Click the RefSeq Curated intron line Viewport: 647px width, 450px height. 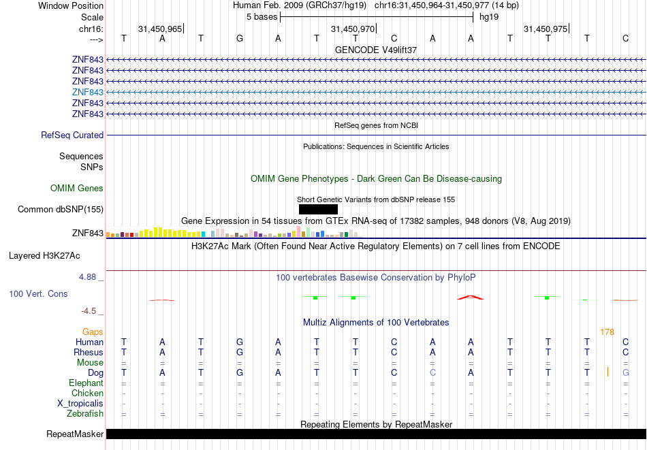tap(377, 135)
